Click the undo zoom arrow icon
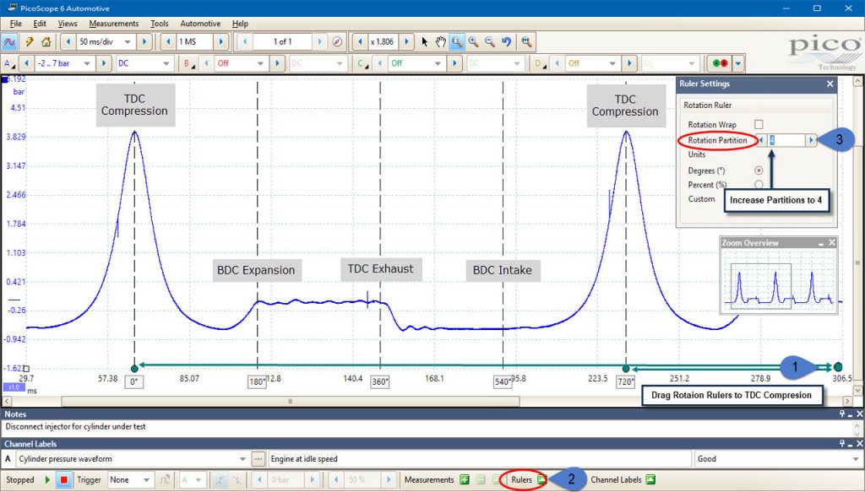Screen dimensions: 865x492 pos(507,42)
